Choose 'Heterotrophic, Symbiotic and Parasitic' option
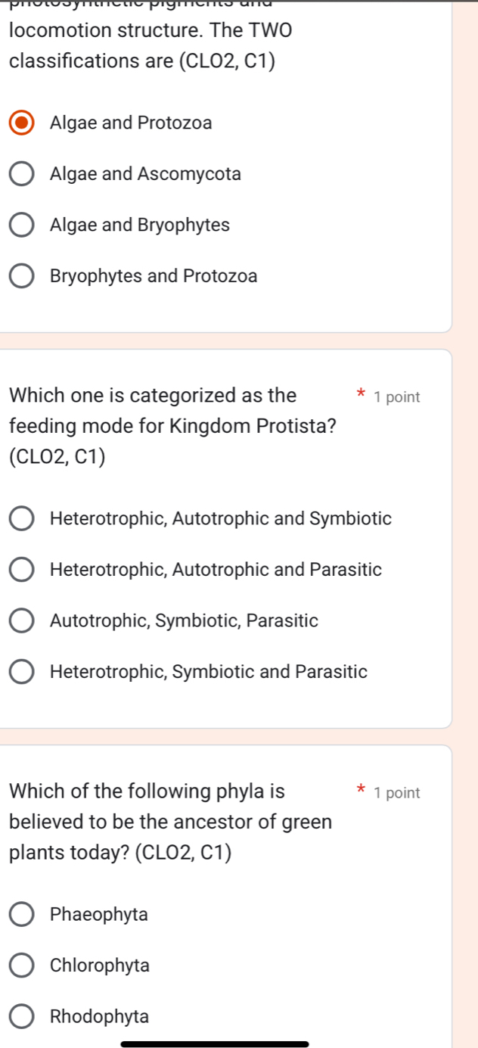 coord(22,672)
